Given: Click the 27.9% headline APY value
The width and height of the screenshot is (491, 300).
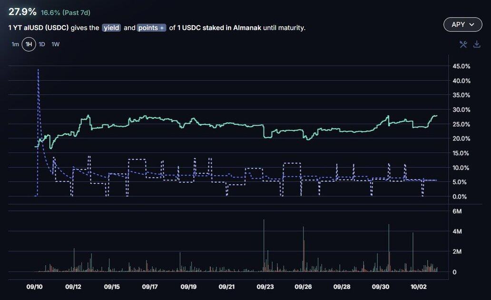Looking at the screenshot, I should coord(22,11).
